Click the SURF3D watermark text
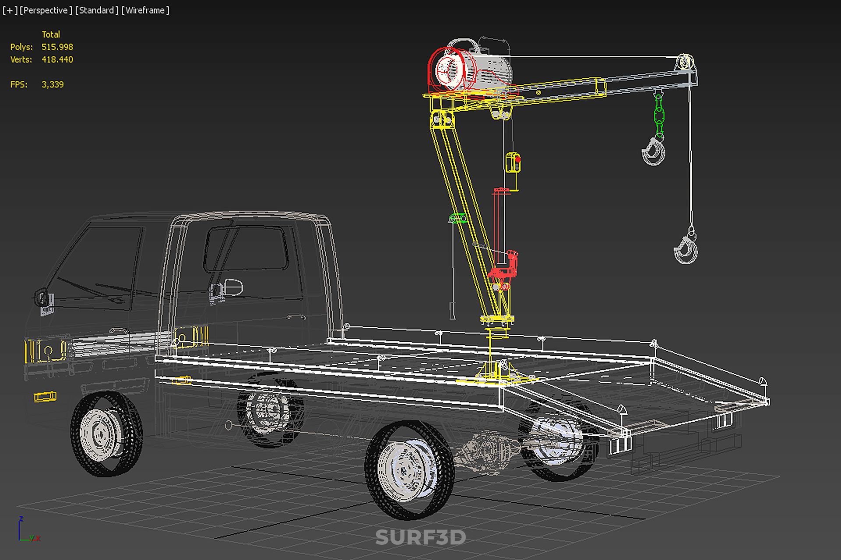The height and width of the screenshot is (560, 841). point(420,537)
